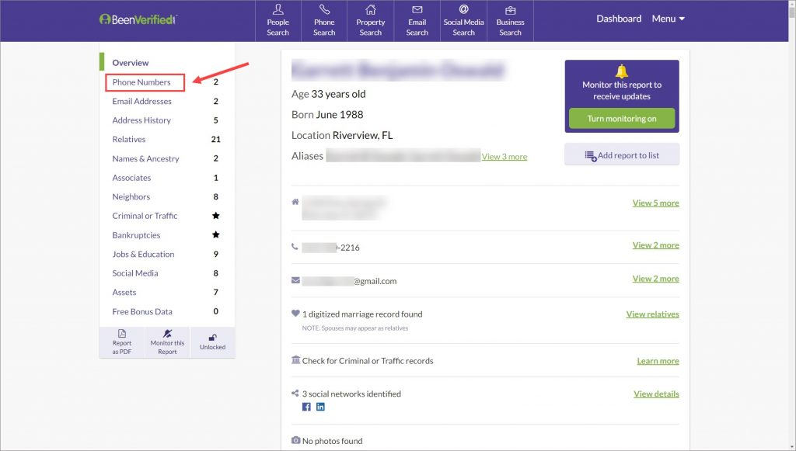The height and width of the screenshot is (451, 796).
Task: Select Overview in the sidebar
Action: coord(131,63)
